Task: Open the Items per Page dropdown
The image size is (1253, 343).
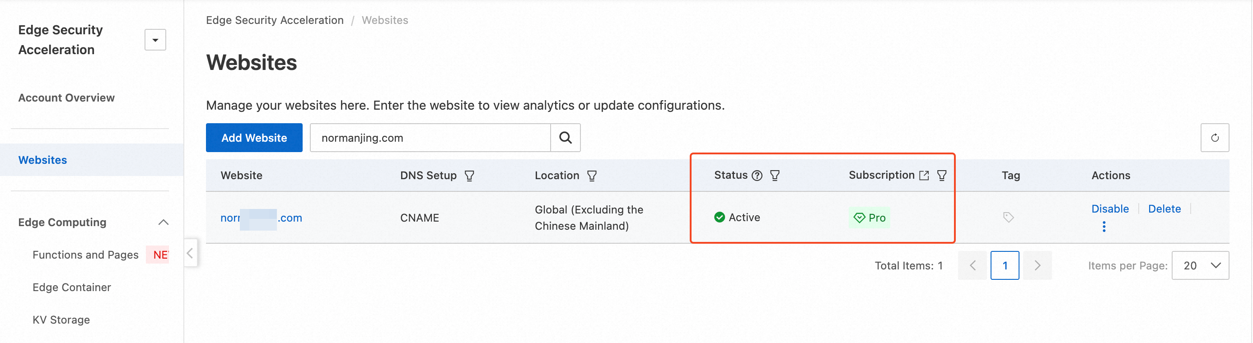Action: point(1200,265)
